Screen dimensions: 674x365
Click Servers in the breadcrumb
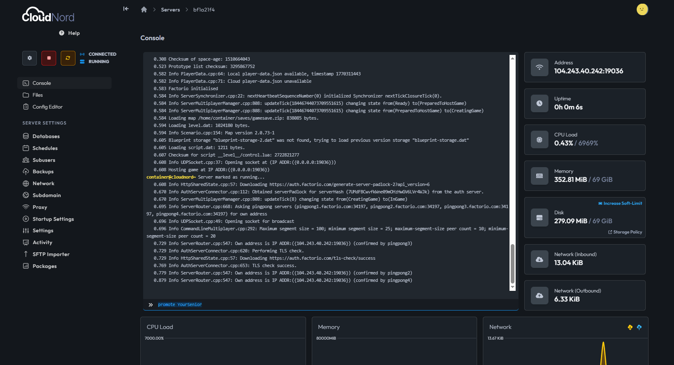pyautogui.click(x=170, y=10)
